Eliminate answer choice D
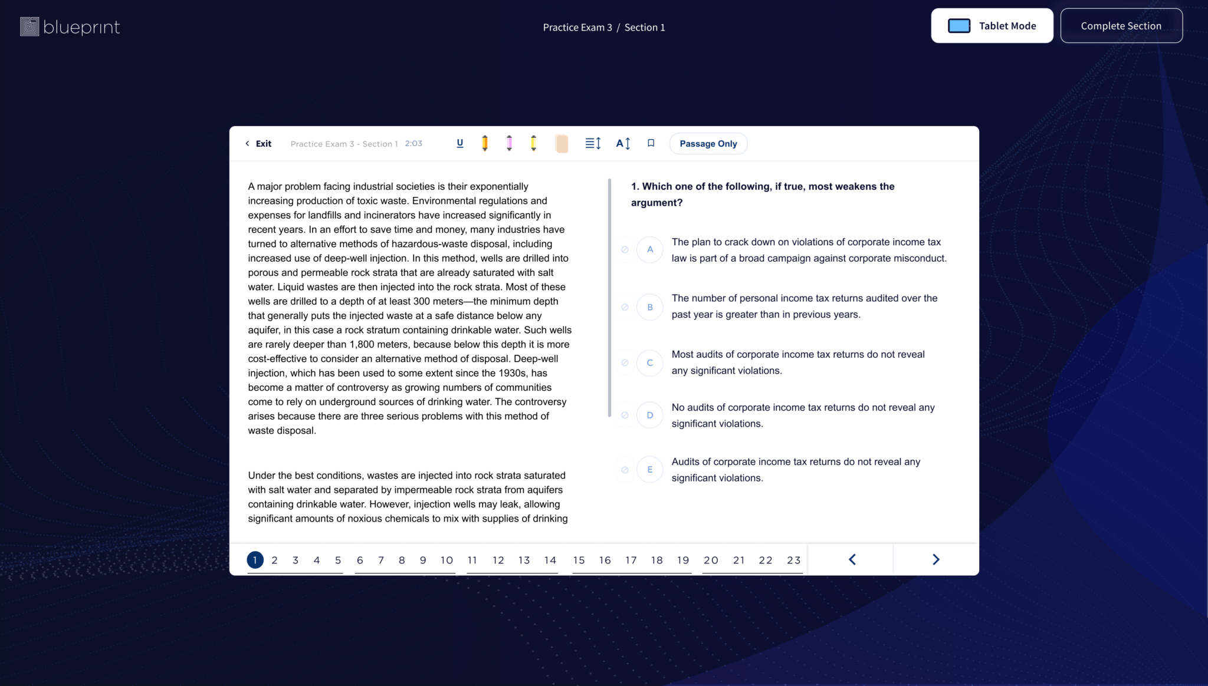The height and width of the screenshot is (686, 1208). click(625, 415)
